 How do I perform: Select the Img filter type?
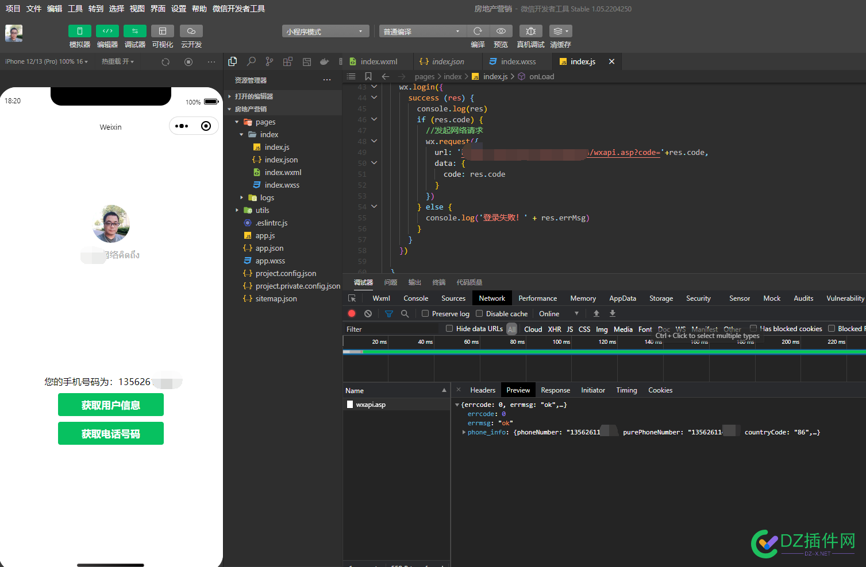[602, 329]
